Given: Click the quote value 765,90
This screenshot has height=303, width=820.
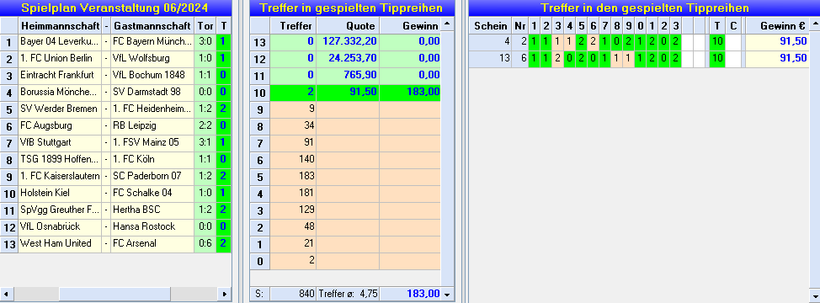Looking at the screenshot, I should point(348,75).
